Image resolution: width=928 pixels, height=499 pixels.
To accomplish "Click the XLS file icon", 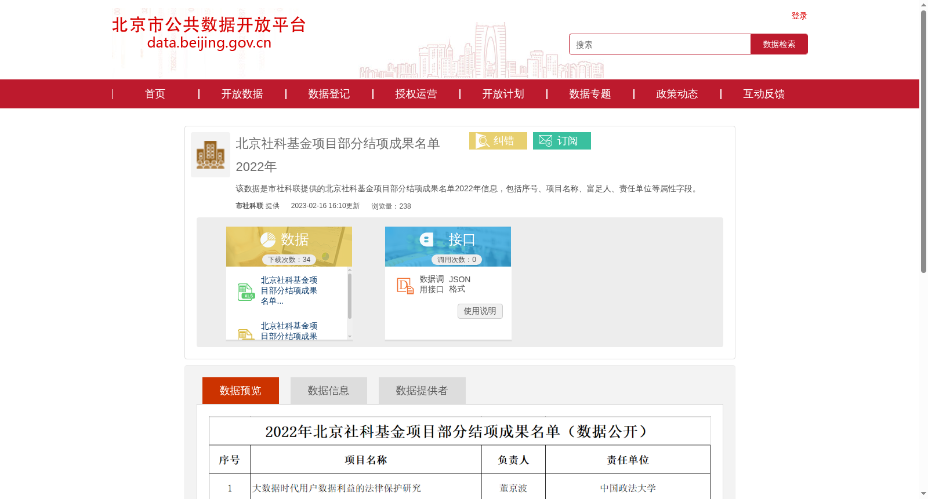I will click(x=246, y=292).
